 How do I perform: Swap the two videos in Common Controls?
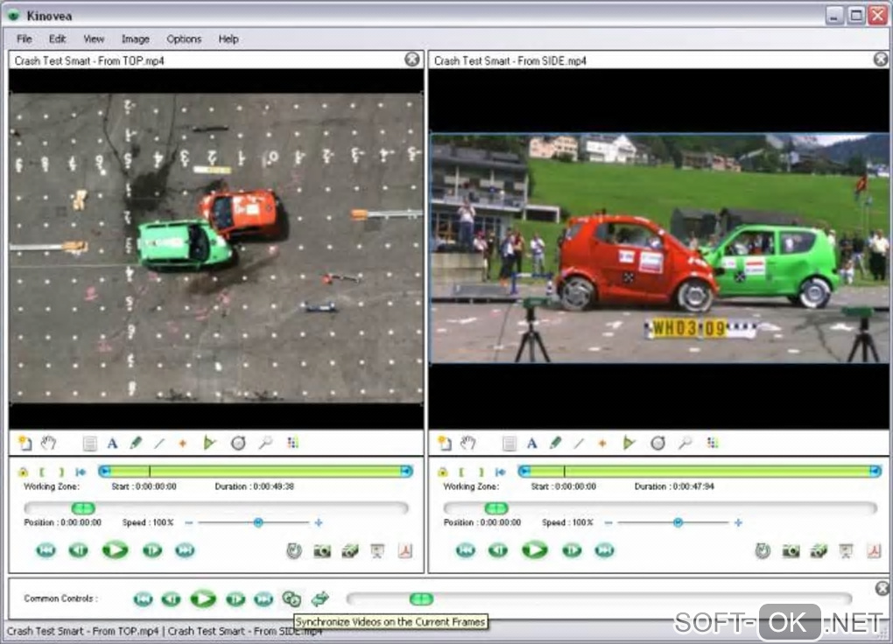coord(320,599)
